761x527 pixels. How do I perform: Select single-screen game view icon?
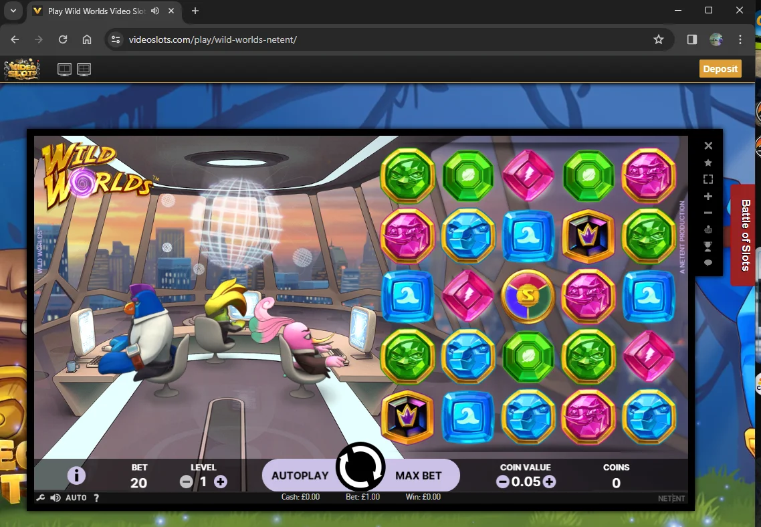pos(64,70)
